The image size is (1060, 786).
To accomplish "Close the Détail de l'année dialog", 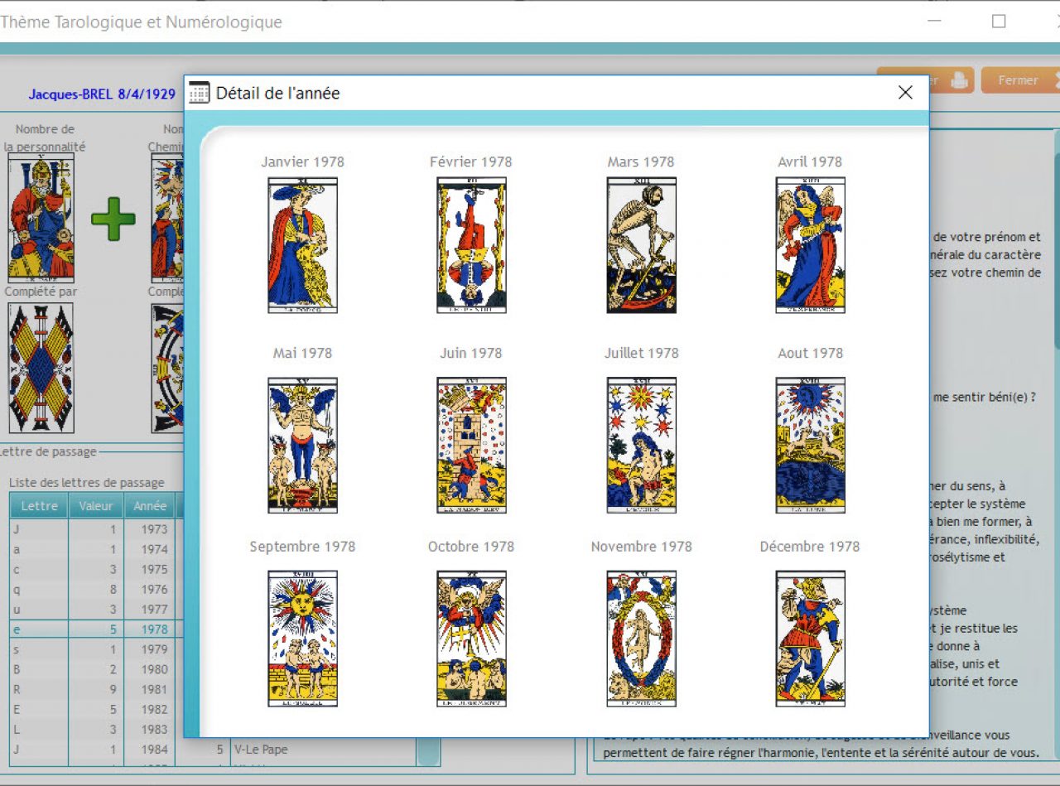I will (x=905, y=93).
